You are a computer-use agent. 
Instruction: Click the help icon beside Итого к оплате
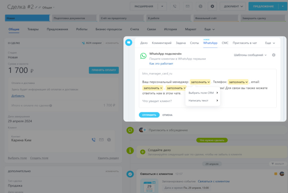51,106
